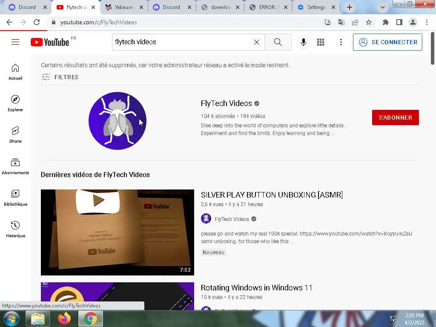Viewport: 436px width, 327px height.
Task: Open YouTube settings three-dot menu
Action: (x=341, y=42)
